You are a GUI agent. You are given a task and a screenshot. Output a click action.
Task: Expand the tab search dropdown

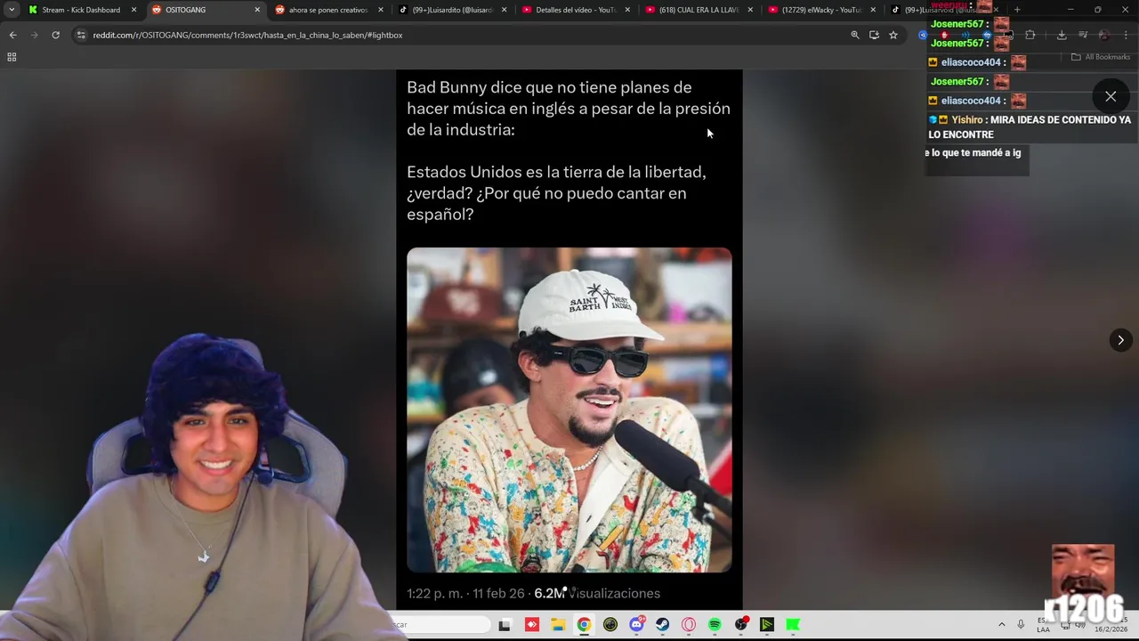tap(12, 10)
